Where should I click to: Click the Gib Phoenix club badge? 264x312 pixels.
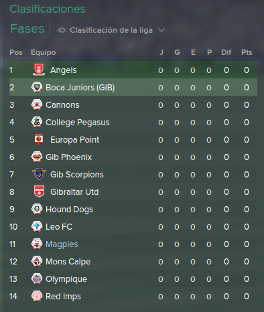pyautogui.click(x=37, y=157)
